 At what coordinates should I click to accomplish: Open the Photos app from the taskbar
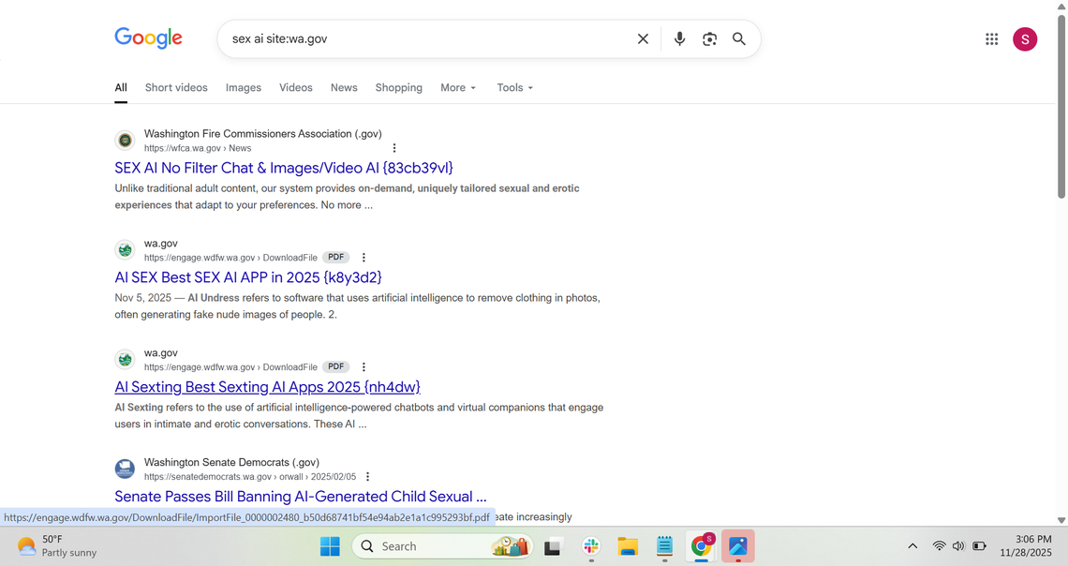click(738, 545)
